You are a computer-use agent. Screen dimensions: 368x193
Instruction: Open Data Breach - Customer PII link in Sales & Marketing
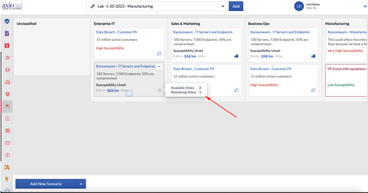pyautogui.click(x=194, y=69)
